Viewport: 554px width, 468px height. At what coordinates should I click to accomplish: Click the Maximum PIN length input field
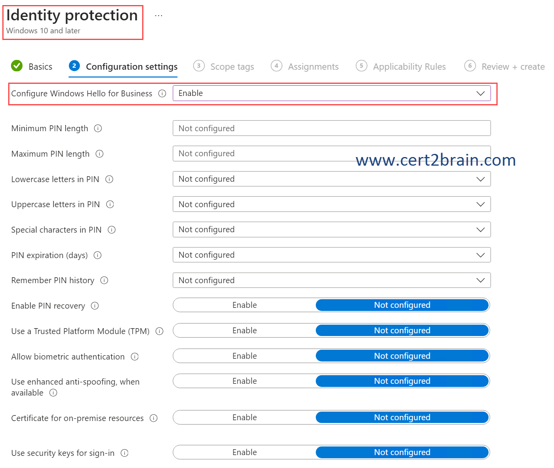(263, 154)
